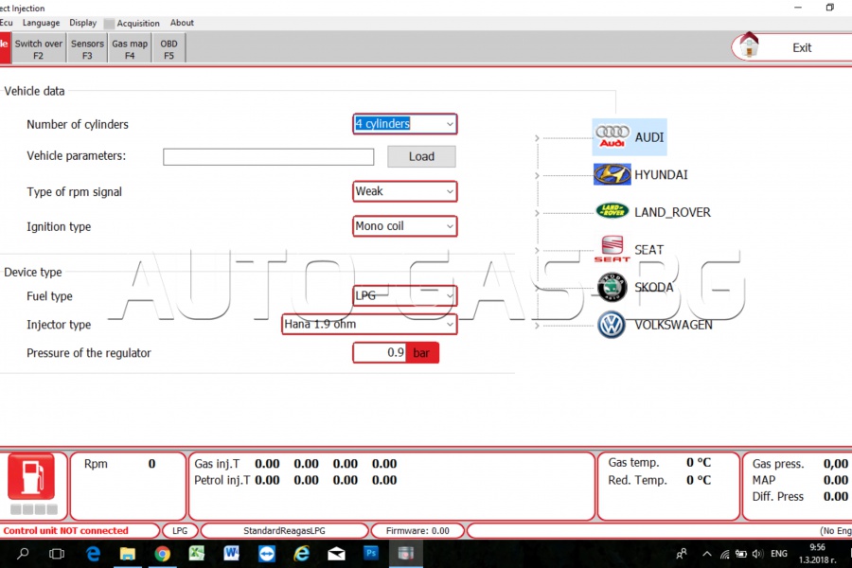The image size is (852, 568).
Task: Open TeamViewer from the taskbar
Action: (x=267, y=553)
